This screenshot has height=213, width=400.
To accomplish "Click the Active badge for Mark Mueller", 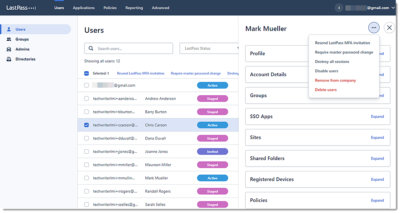I will (212, 178).
